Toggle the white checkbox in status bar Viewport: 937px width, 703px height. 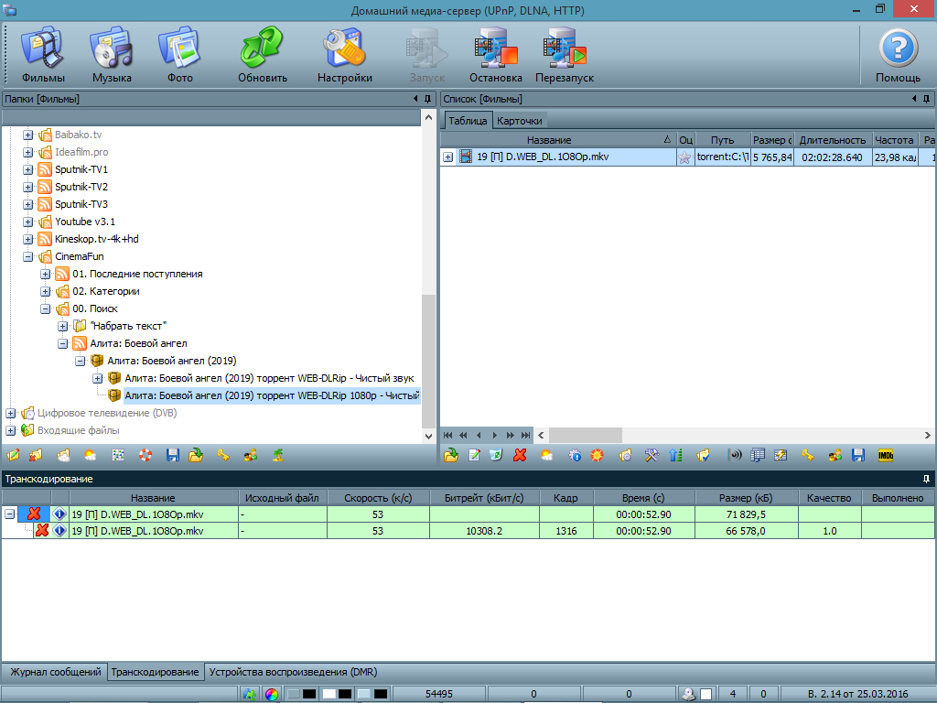(x=705, y=695)
